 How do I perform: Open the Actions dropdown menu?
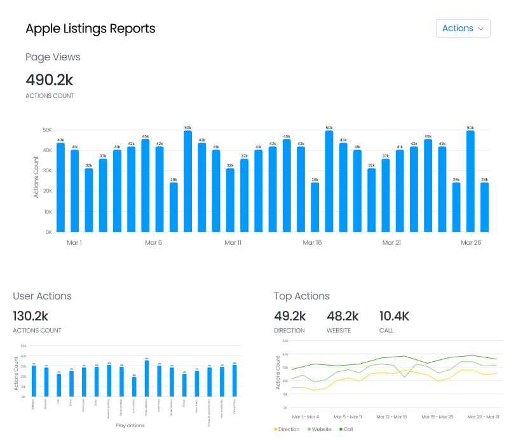click(463, 28)
